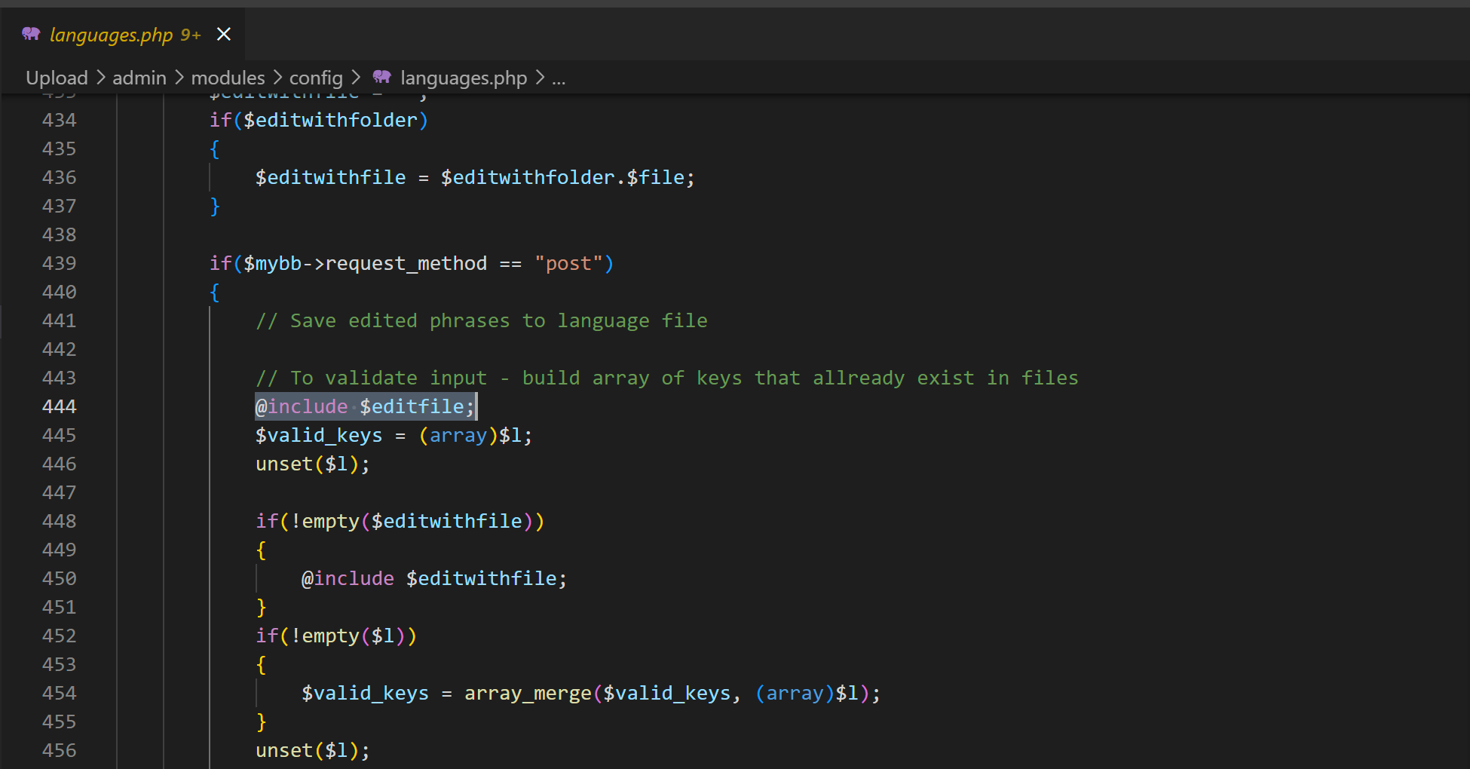Viewport: 1470px width, 769px height.
Task: Click $valid_keys = (array)$l line
Action: [394, 435]
